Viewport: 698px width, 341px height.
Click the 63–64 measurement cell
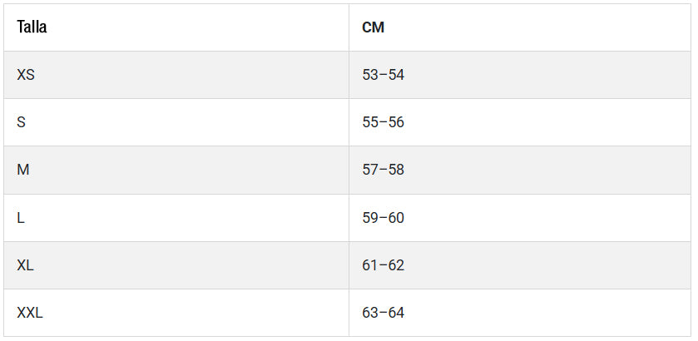tap(383, 313)
